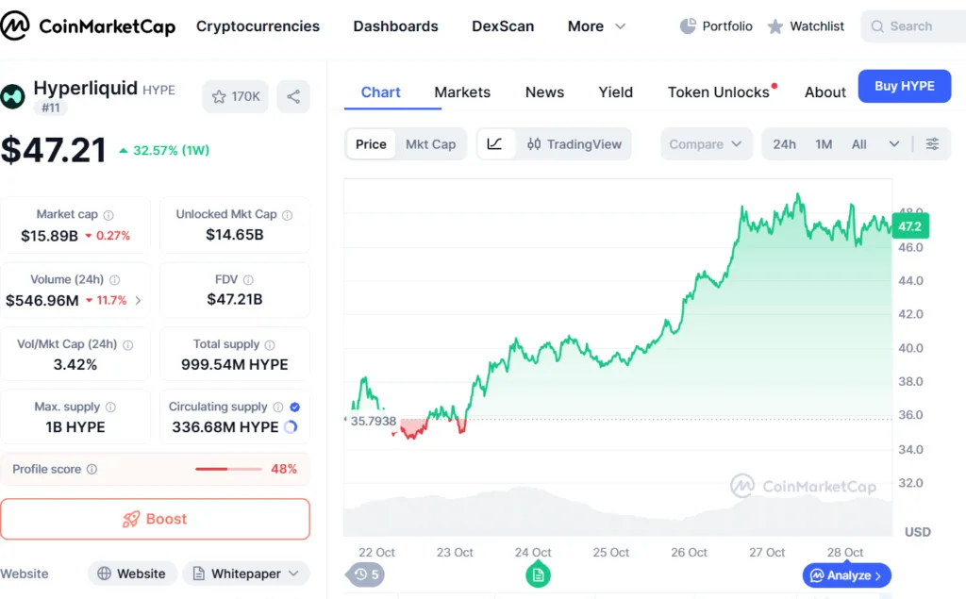This screenshot has width=966, height=599.
Task: Click the CoinMarketCap logo
Action: tap(88, 26)
